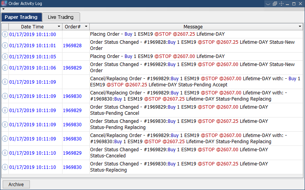The height and width of the screenshot is (190, 305).
Task: Switch to the Paper Trading tab
Action: [x=21, y=17]
